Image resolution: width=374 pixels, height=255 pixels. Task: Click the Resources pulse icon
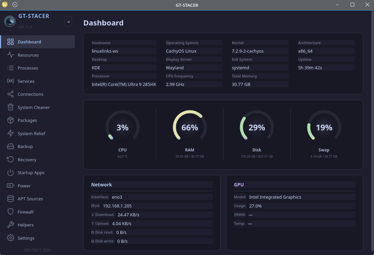point(11,55)
